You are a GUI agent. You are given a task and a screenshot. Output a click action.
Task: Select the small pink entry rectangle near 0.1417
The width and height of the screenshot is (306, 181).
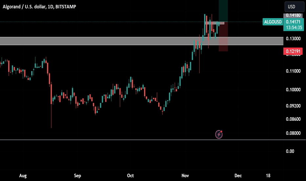[215, 23]
